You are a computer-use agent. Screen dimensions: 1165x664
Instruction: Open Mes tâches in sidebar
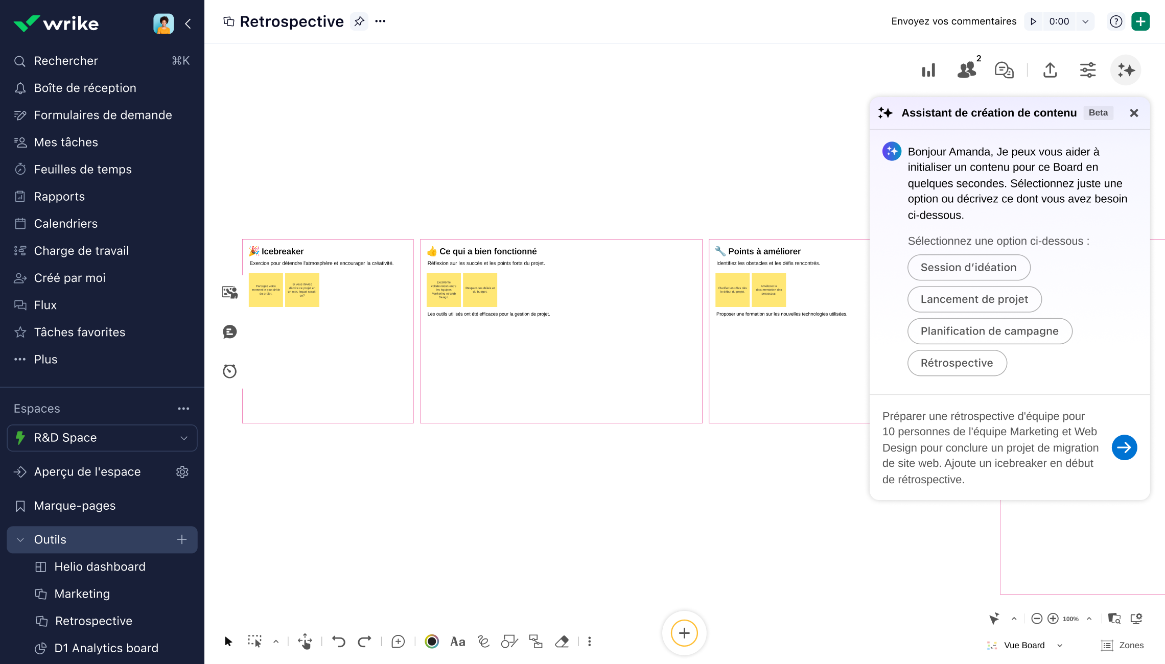tap(66, 142)
